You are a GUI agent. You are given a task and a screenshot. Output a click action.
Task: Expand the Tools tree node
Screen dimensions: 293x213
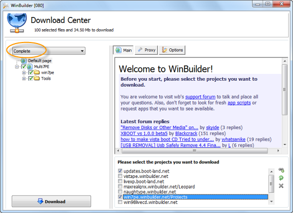[24, 79]
